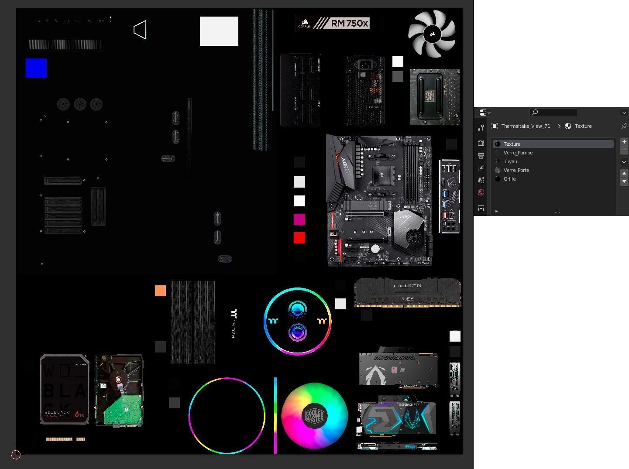This screenshot has height=469, width=629.
Task: Click the Corsair RM750x label in texture
Action: pyautogui.click(x=333, y=23)
